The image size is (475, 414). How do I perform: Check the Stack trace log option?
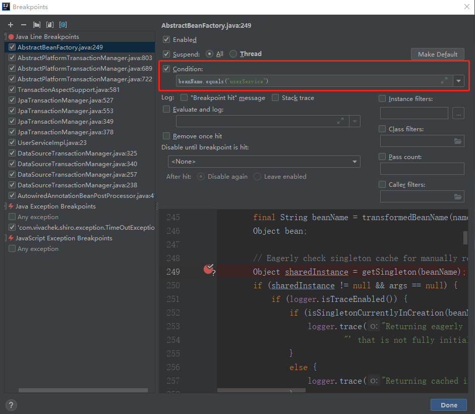(x=275, y=98)
